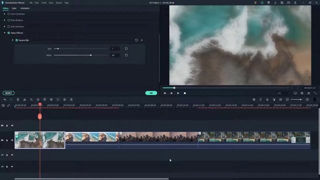Click the zoom out minus circle icon
The image size is (320, 180).
287,99
